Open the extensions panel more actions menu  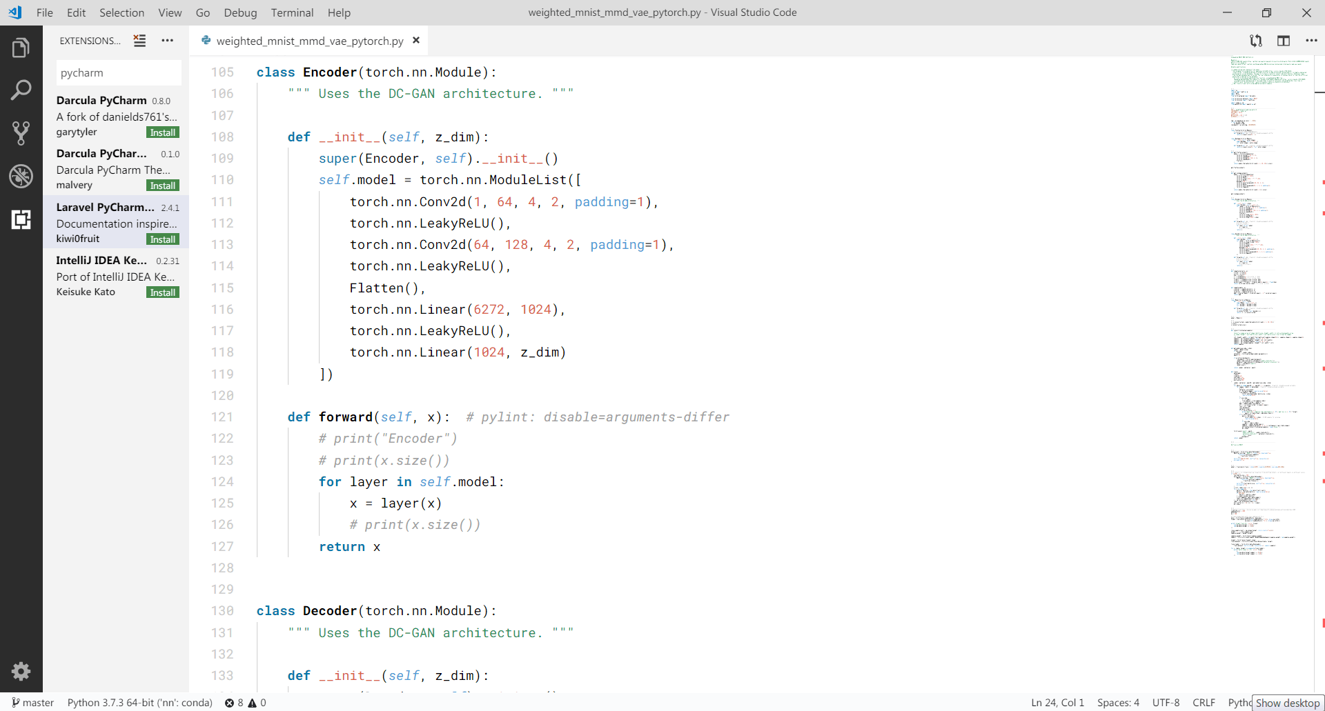(x=167, y=41)
